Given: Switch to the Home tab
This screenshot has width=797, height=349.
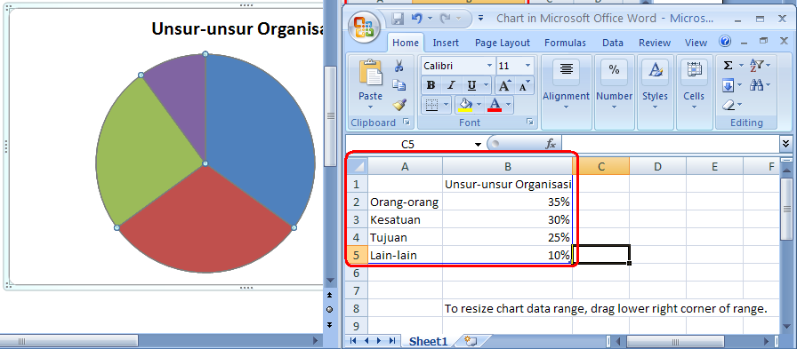Looking at the screenshot, I should (406, 43).
